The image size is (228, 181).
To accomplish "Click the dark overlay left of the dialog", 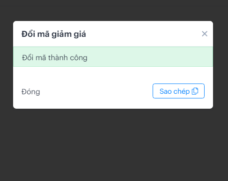I will (x=7, y=65).
